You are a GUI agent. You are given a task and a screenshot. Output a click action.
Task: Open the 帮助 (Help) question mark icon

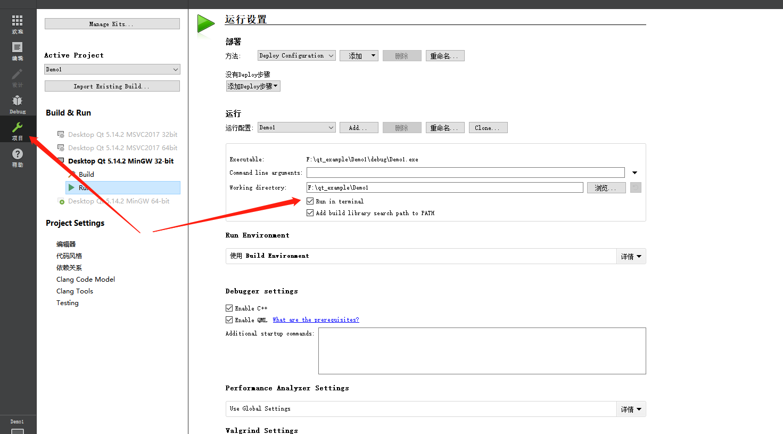17,155
